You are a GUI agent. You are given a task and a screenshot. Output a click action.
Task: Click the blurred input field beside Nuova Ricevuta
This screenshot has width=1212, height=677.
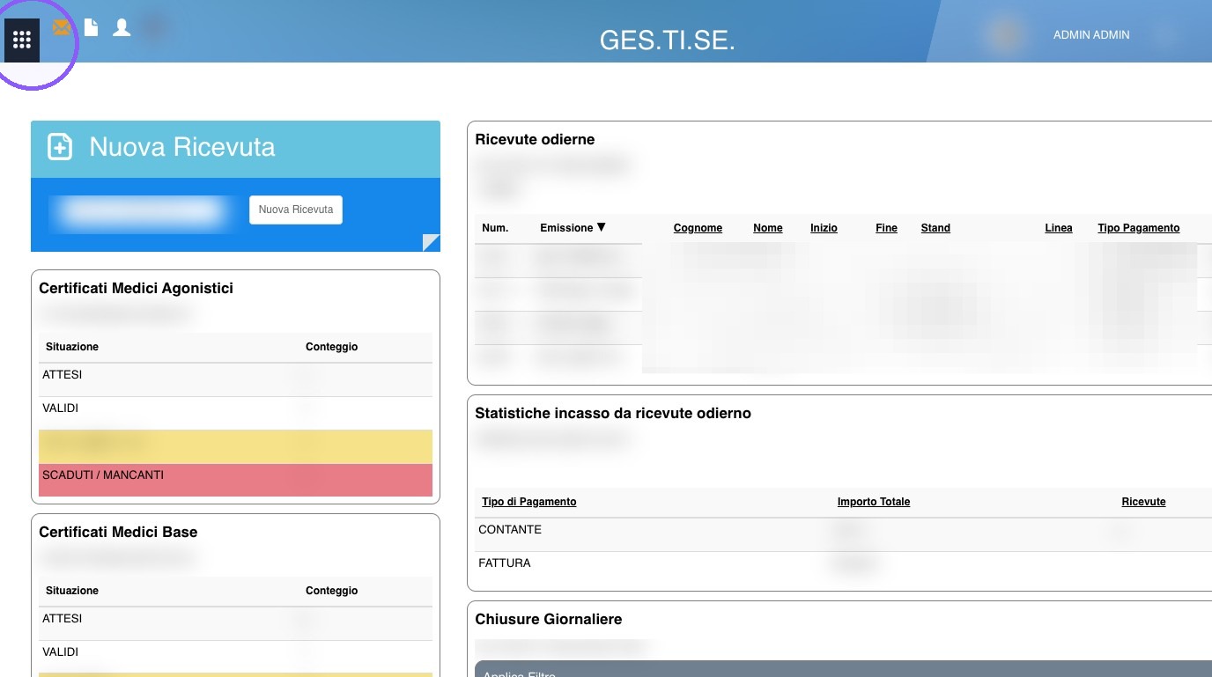pos(143,210)
